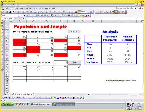Viewport: 145px width, 111px height.
Task: Expand the sampleSize Name Box dropdown
Action: [15, 18]
